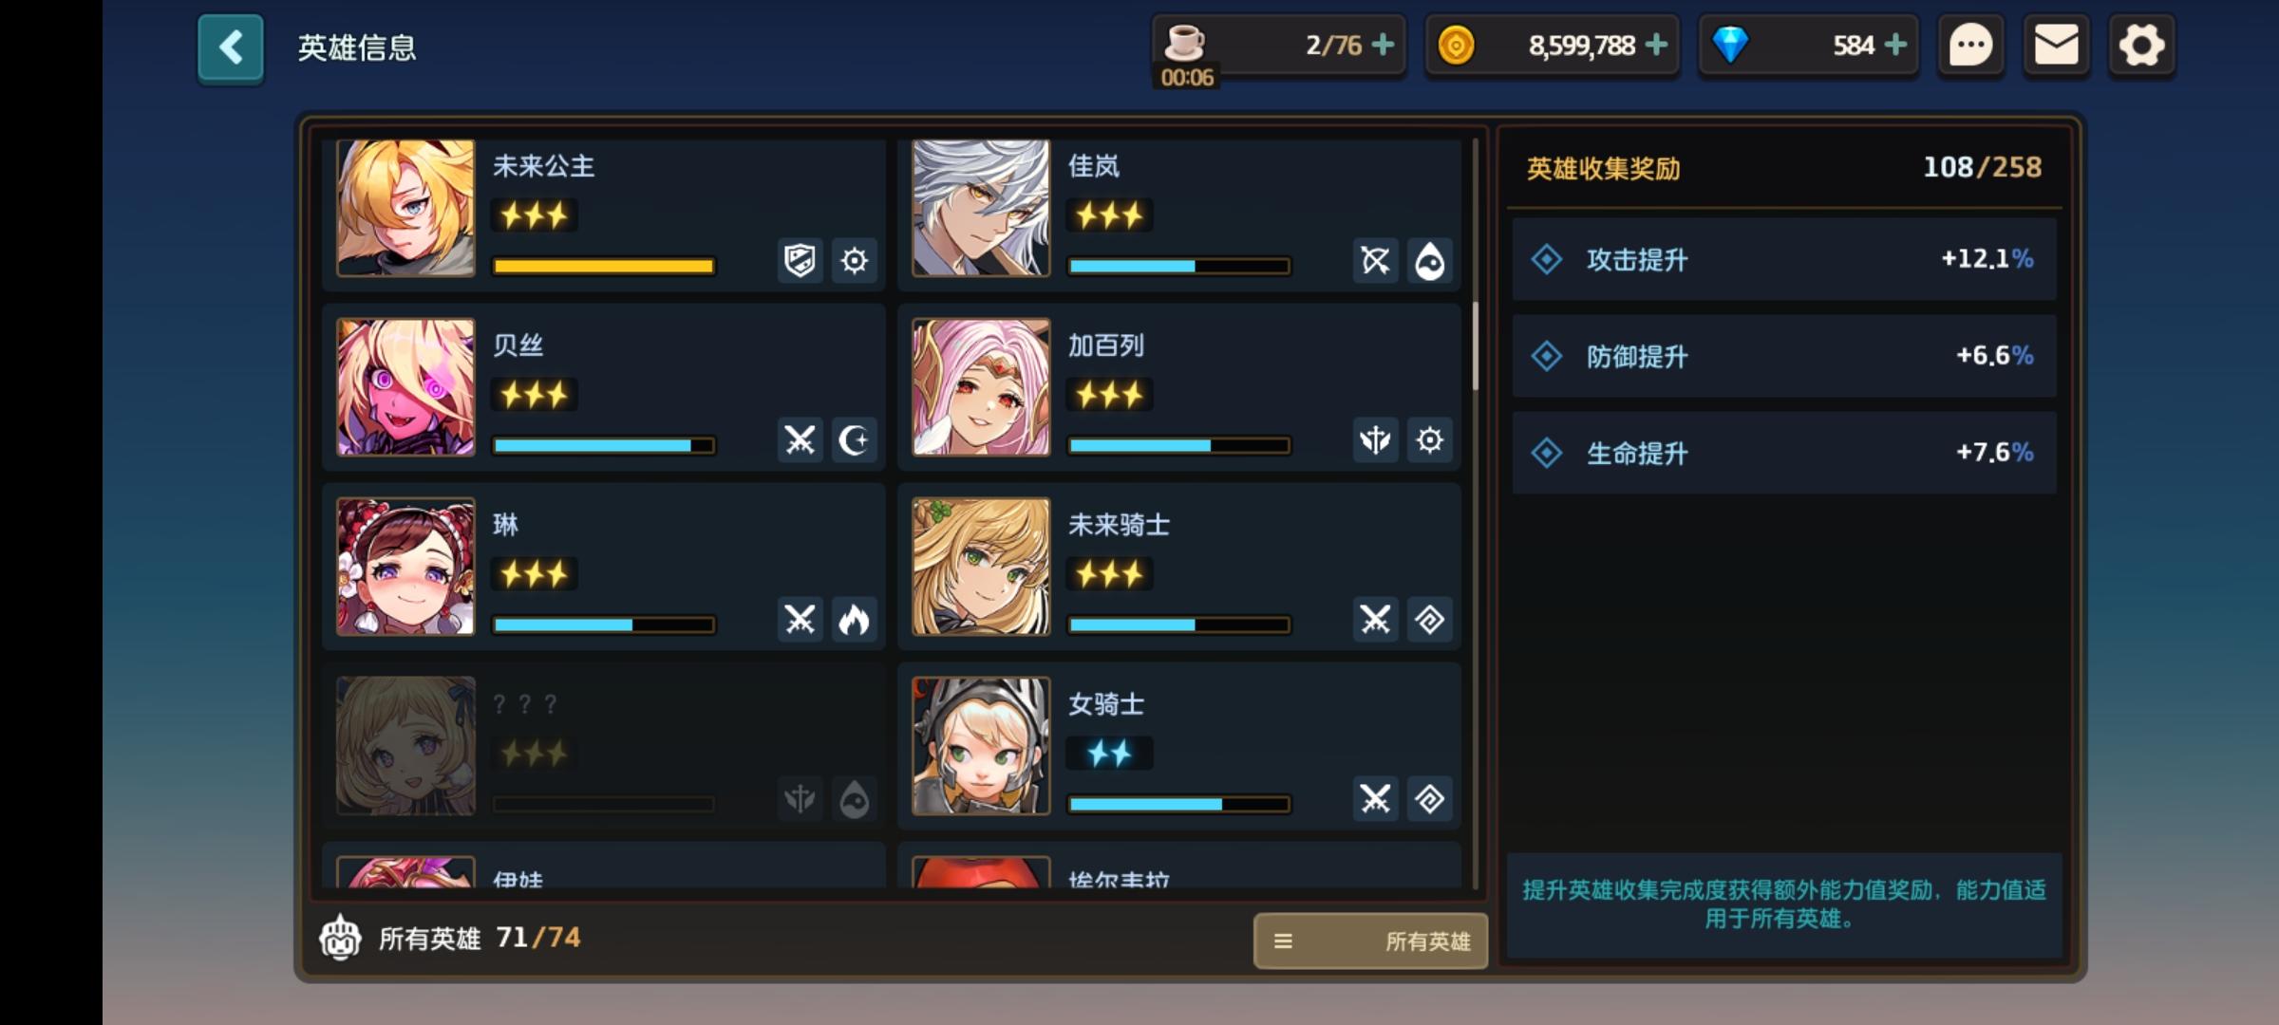Select the 攻击提升 bonus row
This screenshot has width=2279, height=1025.
pyautogui.click(x=1784, y=259)
